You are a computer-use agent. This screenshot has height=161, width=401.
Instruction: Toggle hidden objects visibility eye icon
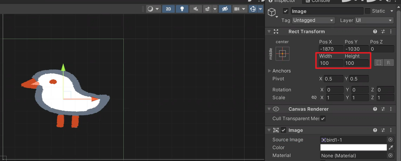(x=225, y=9)
